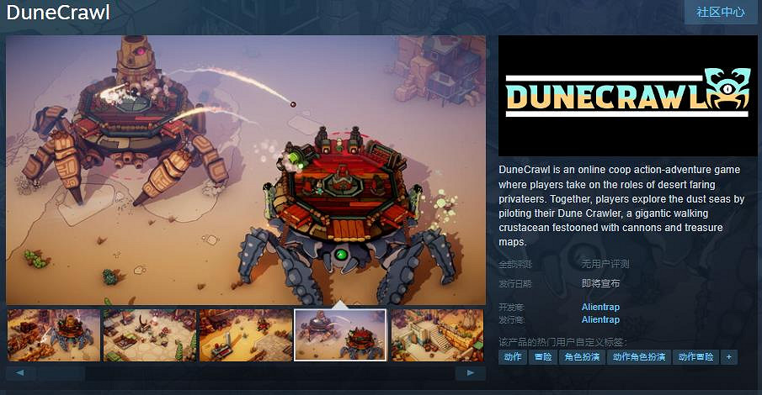Click the right arrow of thumbnail scroller
Image resolution: width=762 pixels, height=395 pixels.
[471, 373]
